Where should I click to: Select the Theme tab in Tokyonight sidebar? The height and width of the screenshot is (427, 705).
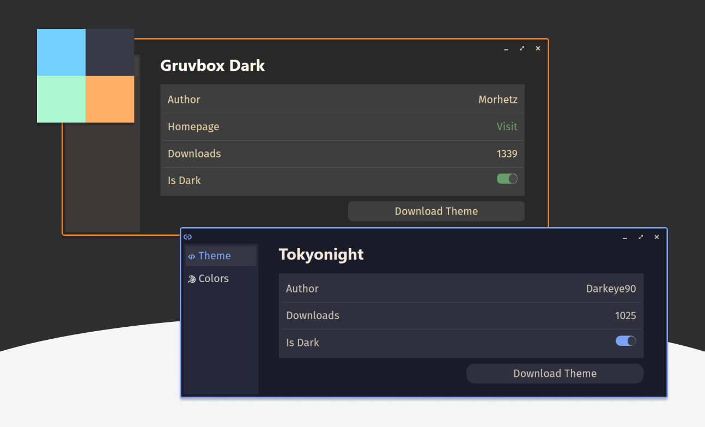click(x=215, y=255)
